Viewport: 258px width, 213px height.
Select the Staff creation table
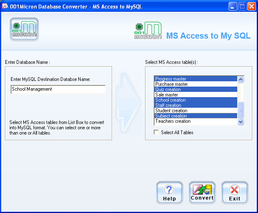196,105
